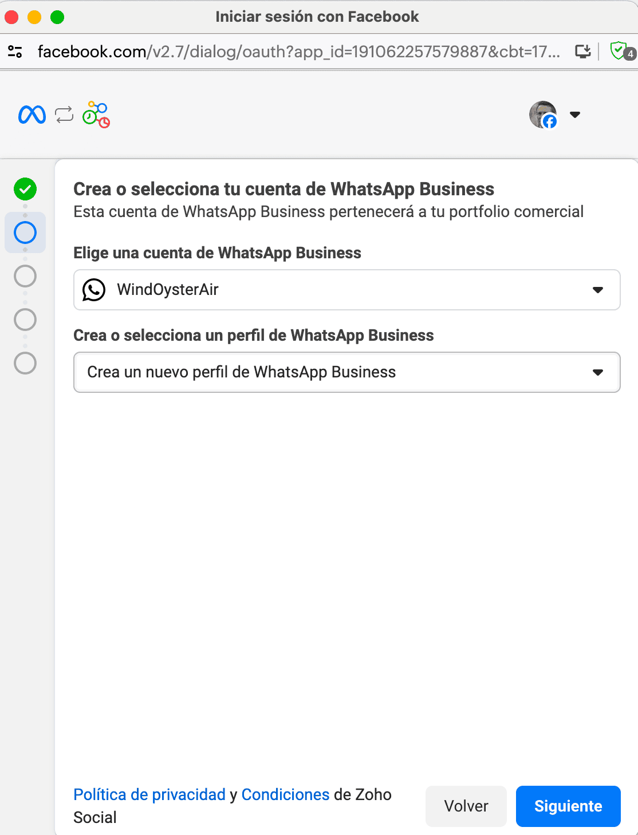This screenshot has width=638, height=835.
Task: Click the user profile avatar
Action: (543, 115)
